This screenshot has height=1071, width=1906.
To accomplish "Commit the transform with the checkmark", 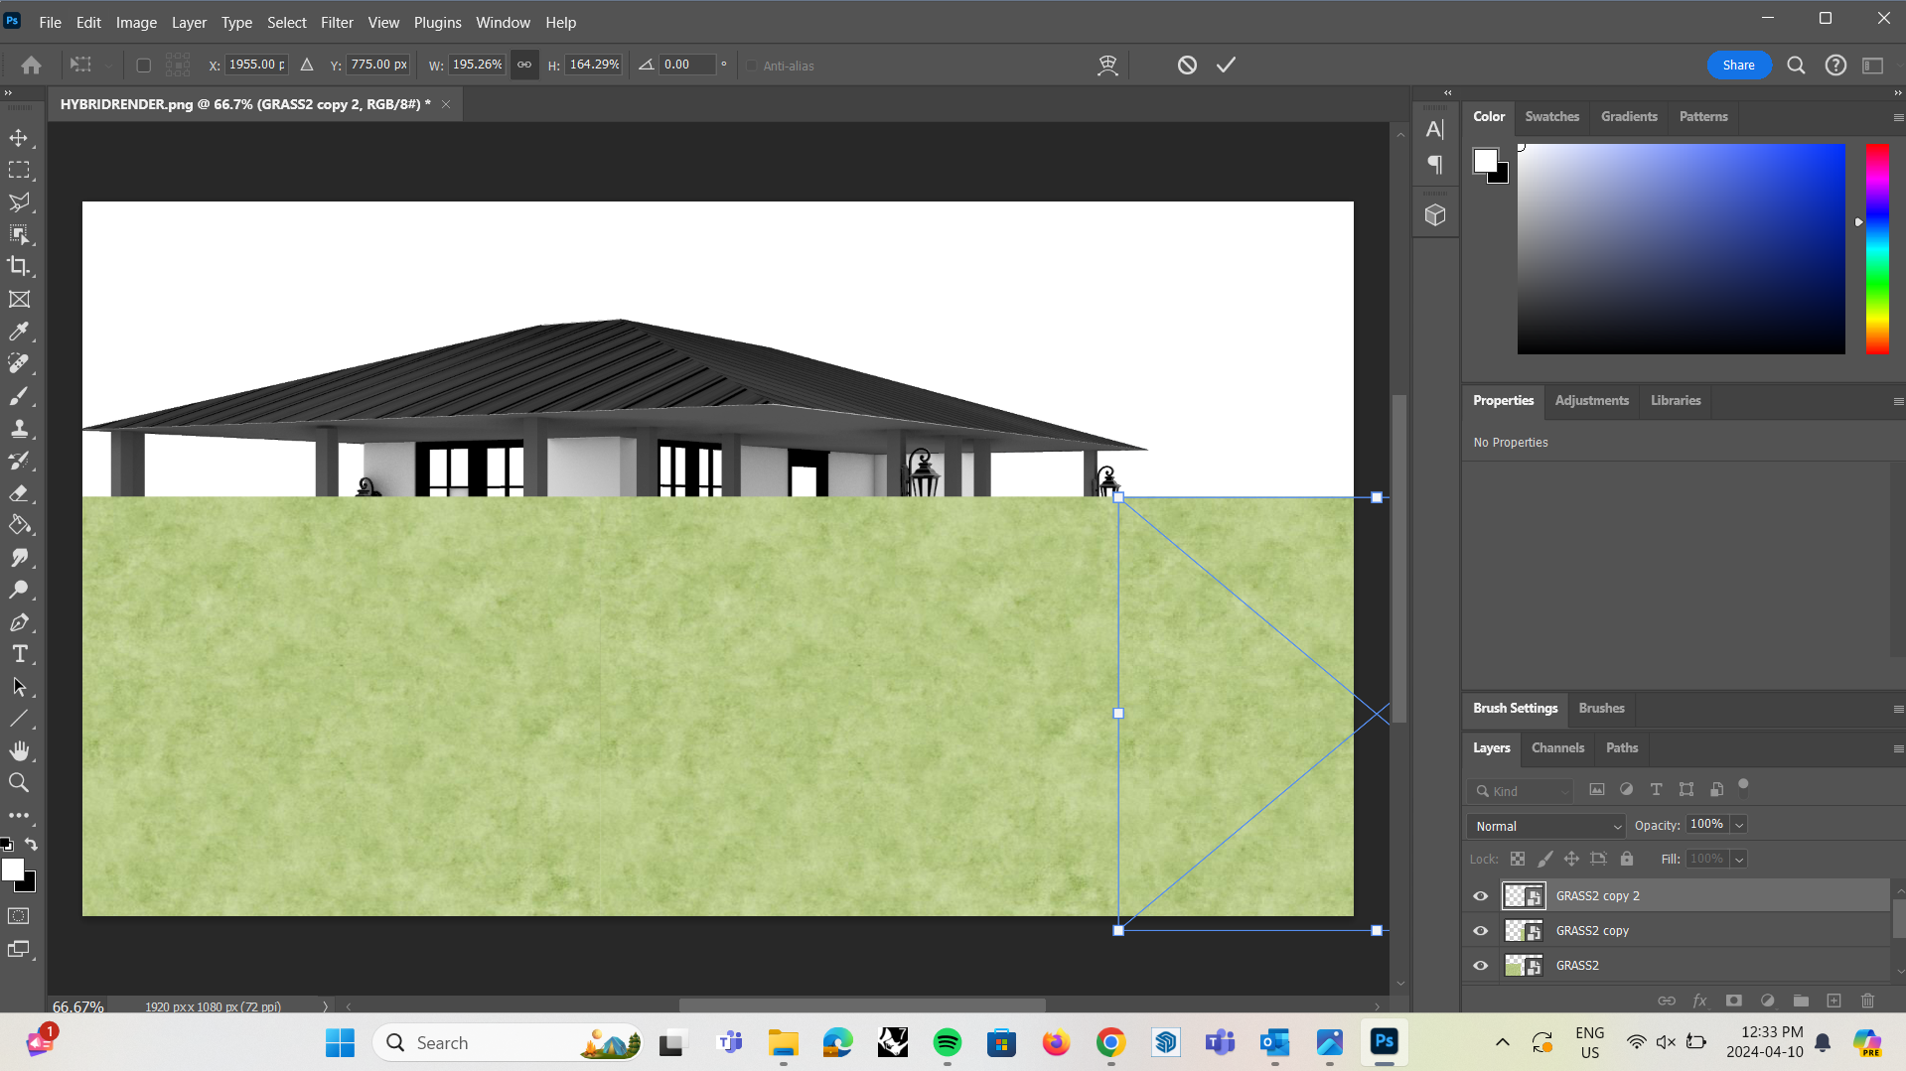I will tap(1225, 64).
